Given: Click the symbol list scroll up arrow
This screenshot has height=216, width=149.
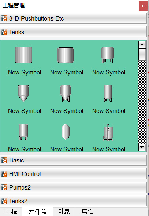Looking at the screenshot, I should coord(142,44).
